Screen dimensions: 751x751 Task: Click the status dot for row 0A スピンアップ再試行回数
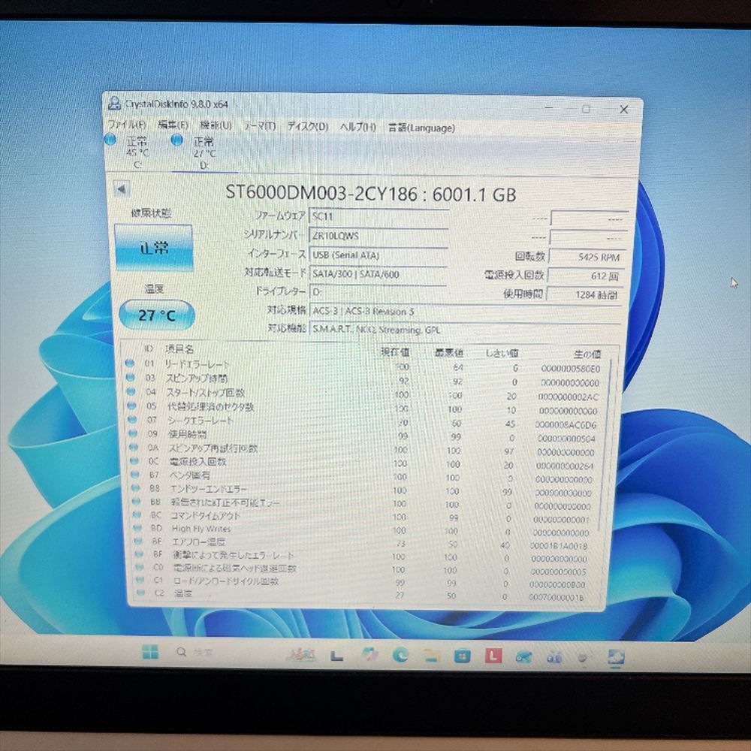pyautogui.click(x=134, y=448)
